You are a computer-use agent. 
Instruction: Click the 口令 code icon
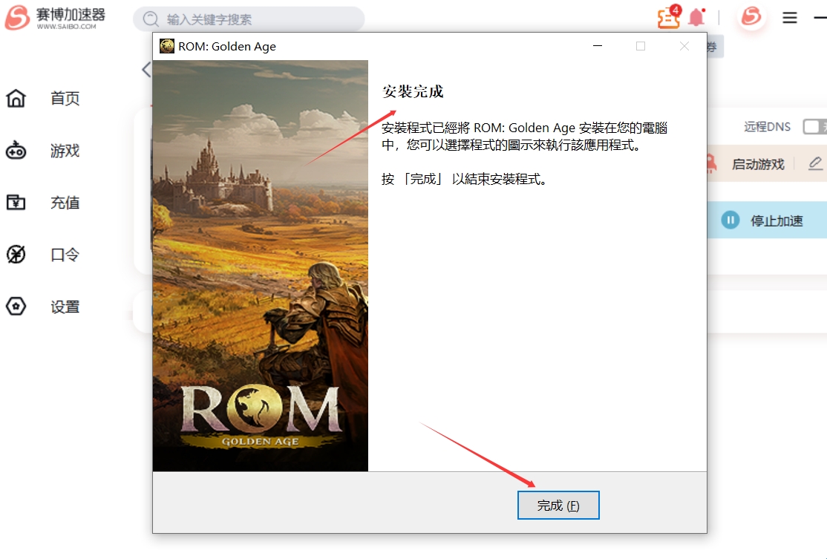(16, 254)
